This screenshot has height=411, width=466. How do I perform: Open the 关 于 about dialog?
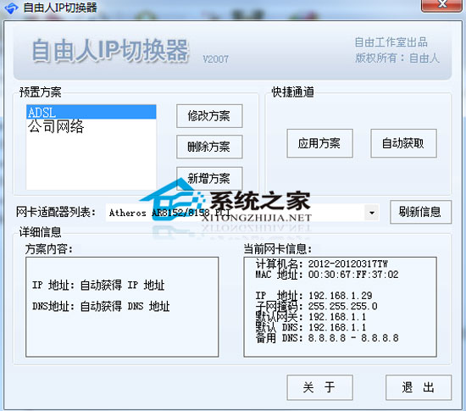coord(319,387)
